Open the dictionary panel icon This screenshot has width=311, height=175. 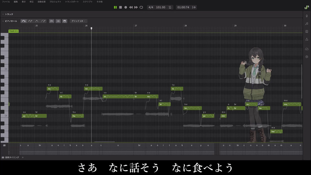(x=307, y=31)
